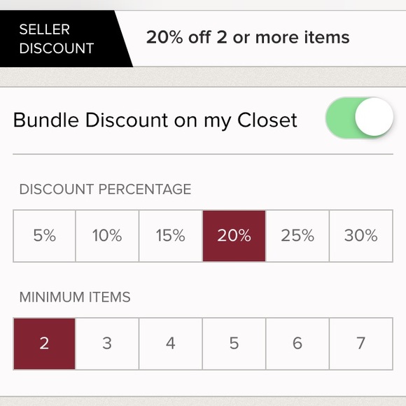The image size is (406, 406).
Task: Tap the green track of the bundle switch
Action: (339, 118)
